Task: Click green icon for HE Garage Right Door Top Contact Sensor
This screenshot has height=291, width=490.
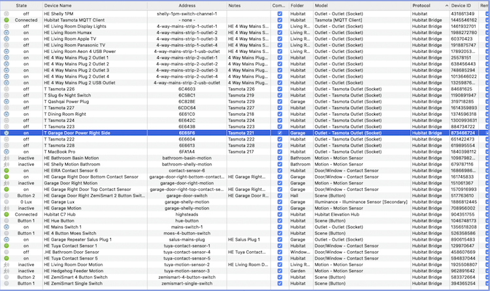Action: point(7,189)
